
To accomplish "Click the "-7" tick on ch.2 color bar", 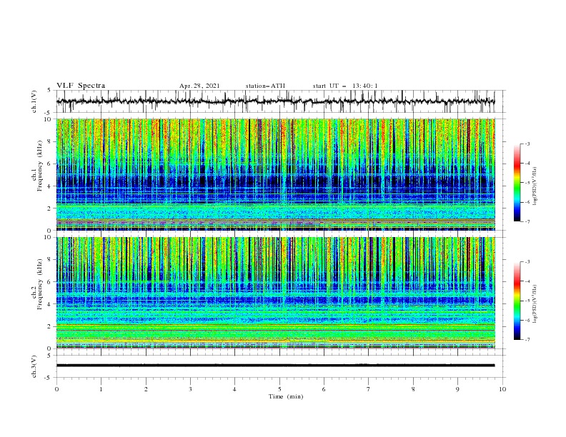I will click(x=527, y=340).
